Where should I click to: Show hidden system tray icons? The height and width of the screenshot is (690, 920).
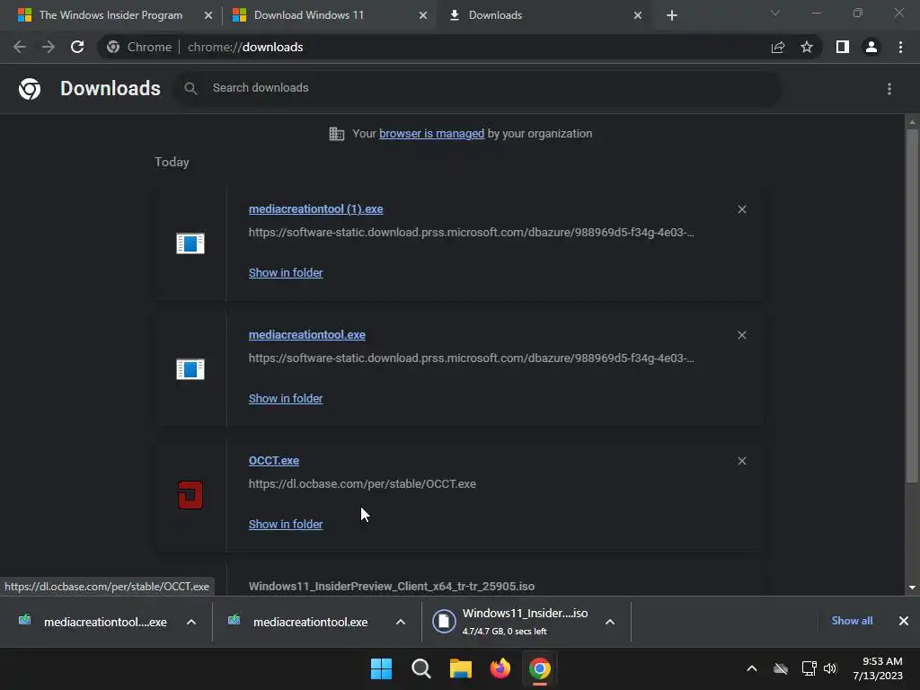tap(752, 668)
